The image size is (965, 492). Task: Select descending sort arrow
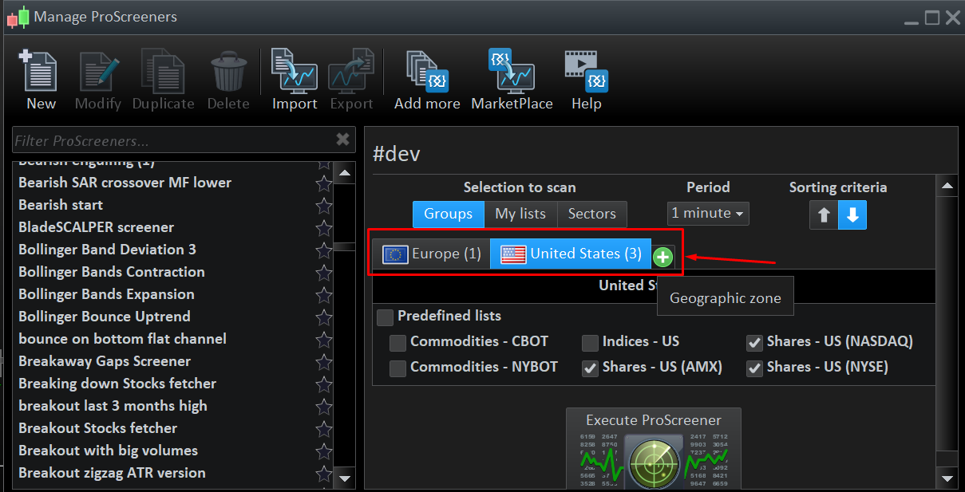852,215
